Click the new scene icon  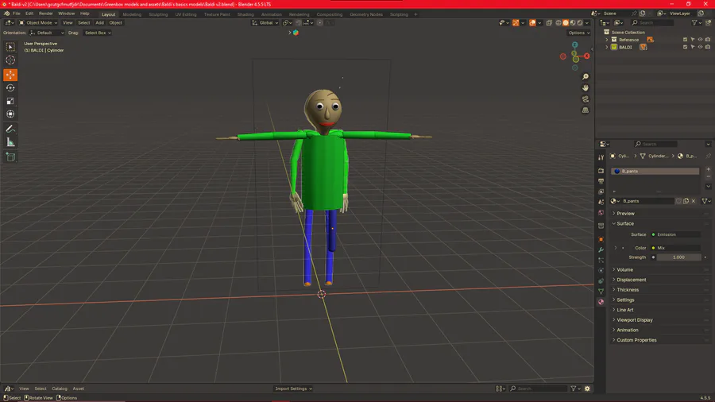[642, 14]
